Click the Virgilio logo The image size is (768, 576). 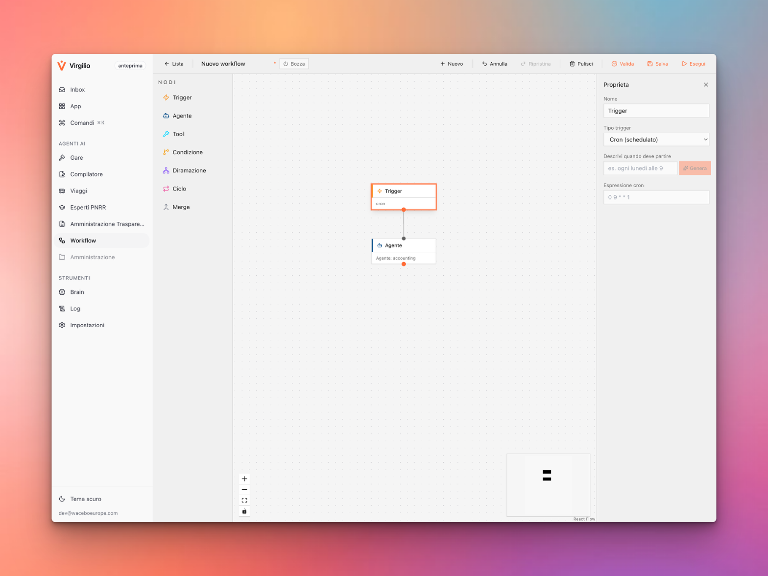[74, 66]
